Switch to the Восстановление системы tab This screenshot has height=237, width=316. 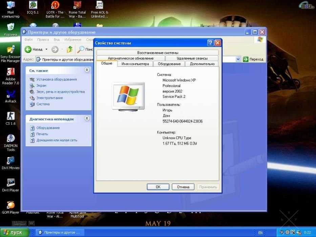[157, 52]
